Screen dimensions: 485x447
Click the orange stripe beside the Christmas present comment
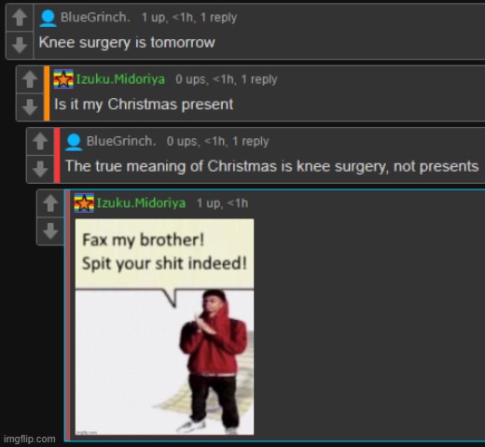[x=47, y=93]
